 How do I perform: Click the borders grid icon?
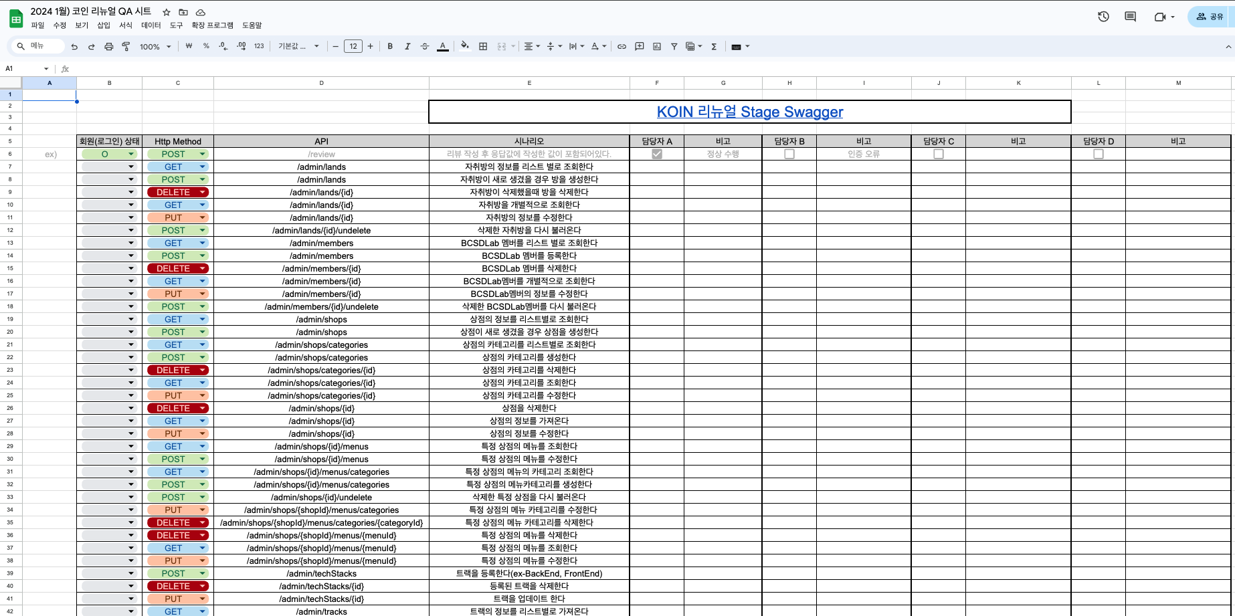click(483, 46)
